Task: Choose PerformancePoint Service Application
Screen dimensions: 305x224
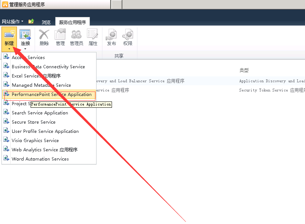Action: point(49,94)
